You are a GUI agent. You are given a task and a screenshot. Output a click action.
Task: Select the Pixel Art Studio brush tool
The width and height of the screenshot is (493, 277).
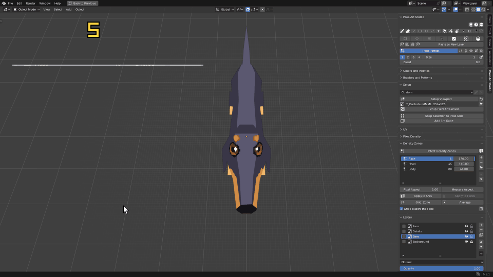coord(402,31)
